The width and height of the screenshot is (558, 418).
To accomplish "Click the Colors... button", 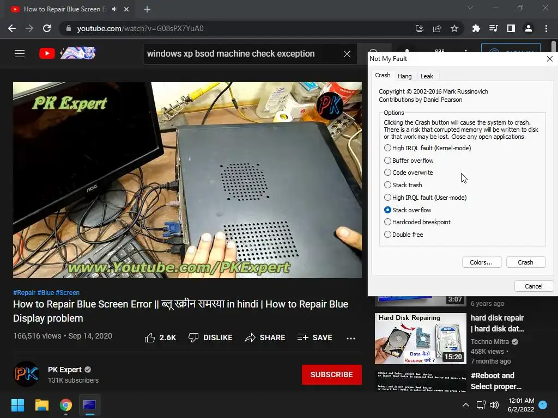I will (482, 262).
